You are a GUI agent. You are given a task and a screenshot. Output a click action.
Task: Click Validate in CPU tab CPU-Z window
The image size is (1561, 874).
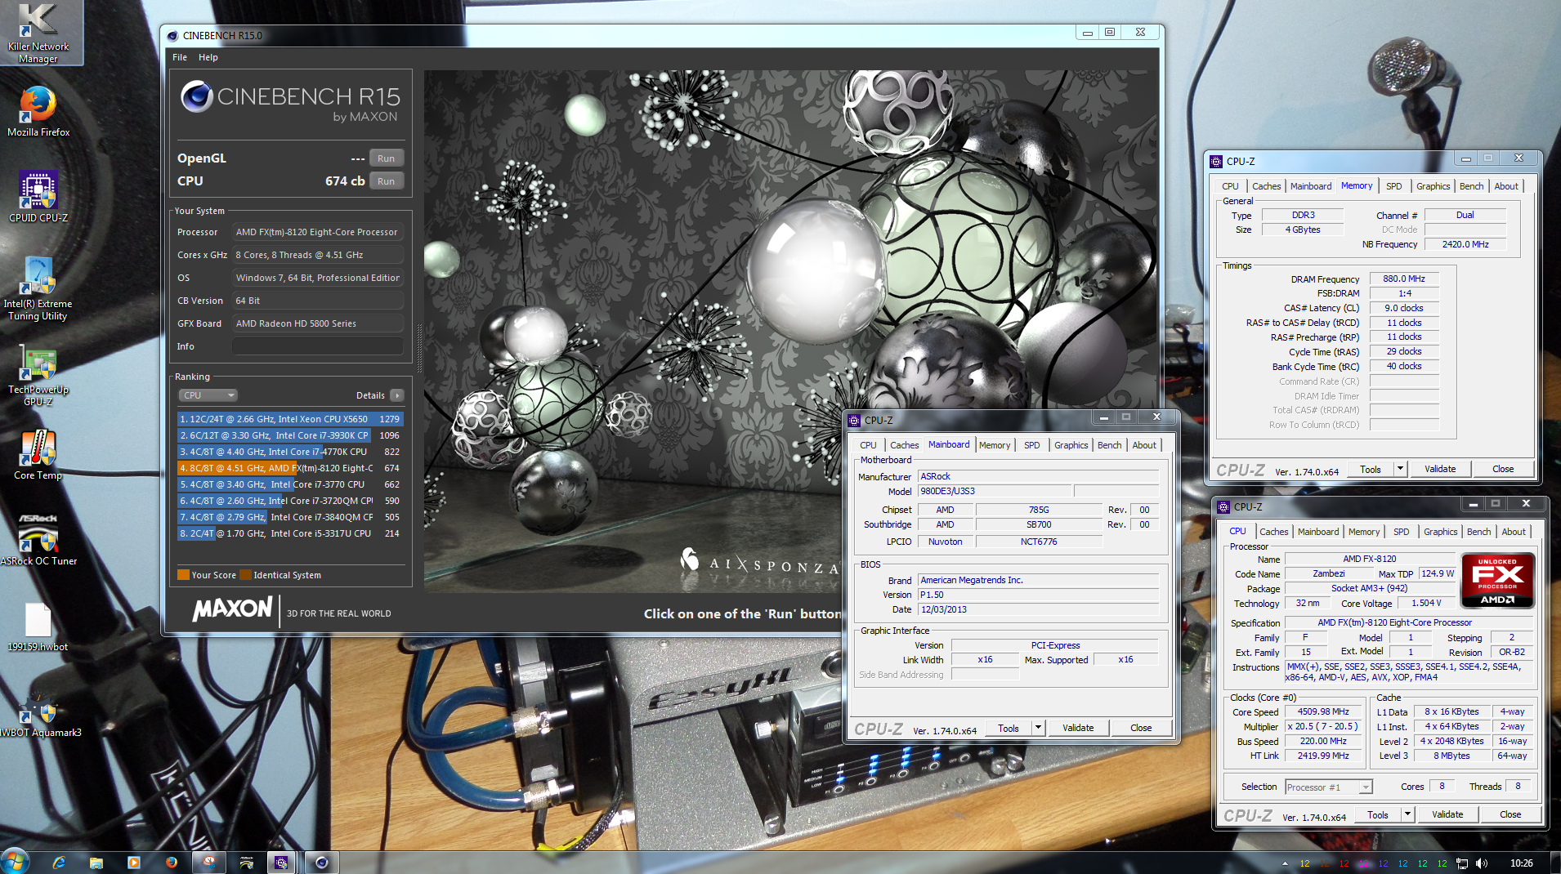[x=1447, y=814]
